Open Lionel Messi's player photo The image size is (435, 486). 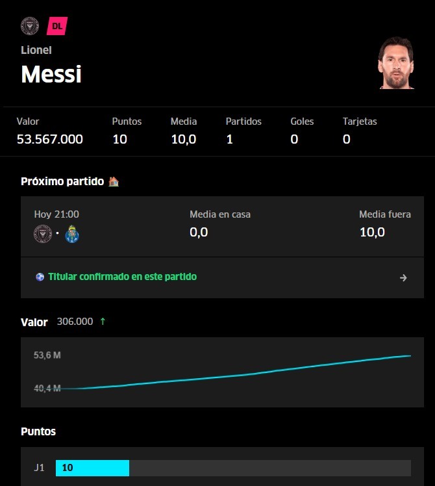coord(396,63)
